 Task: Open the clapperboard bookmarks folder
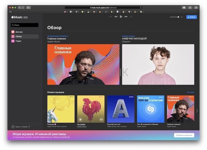(77, 12)
